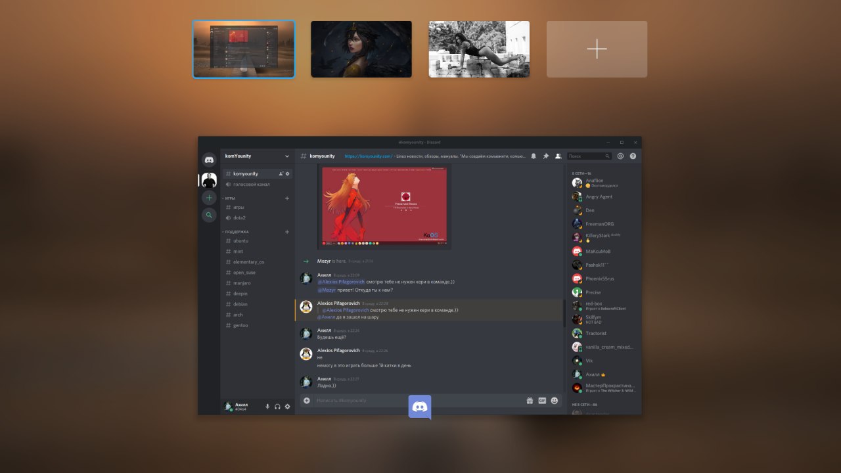
Task: Click the chat messages scrollbar
Action: [x=564, y=314]
